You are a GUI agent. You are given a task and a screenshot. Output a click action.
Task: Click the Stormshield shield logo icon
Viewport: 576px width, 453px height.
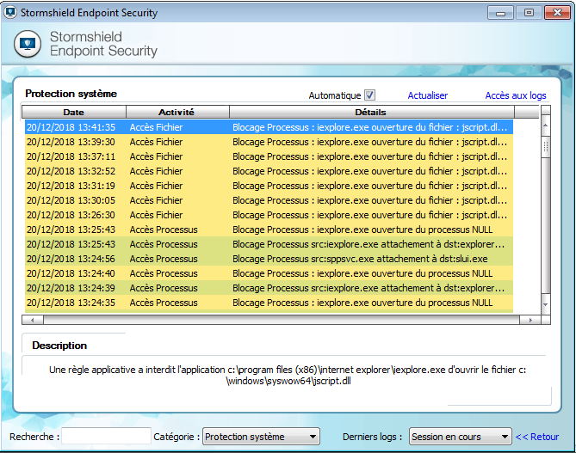pos(28,44)
